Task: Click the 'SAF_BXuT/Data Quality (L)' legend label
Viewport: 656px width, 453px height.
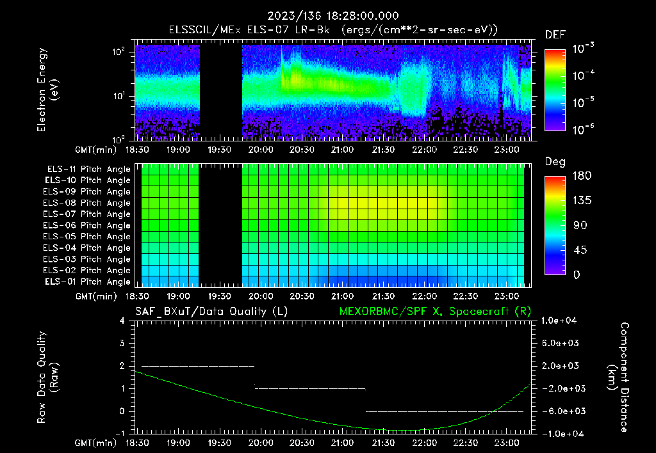Action: point(211,312)
